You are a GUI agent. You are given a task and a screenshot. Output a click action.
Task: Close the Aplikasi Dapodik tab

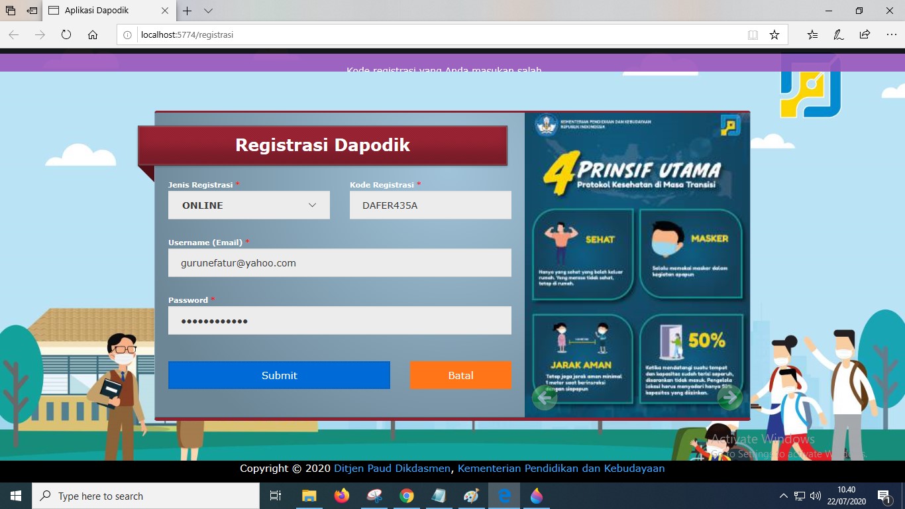tap(166, 11)
